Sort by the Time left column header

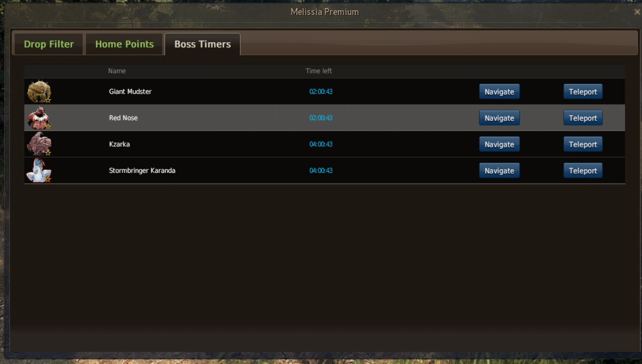point(319,71)
